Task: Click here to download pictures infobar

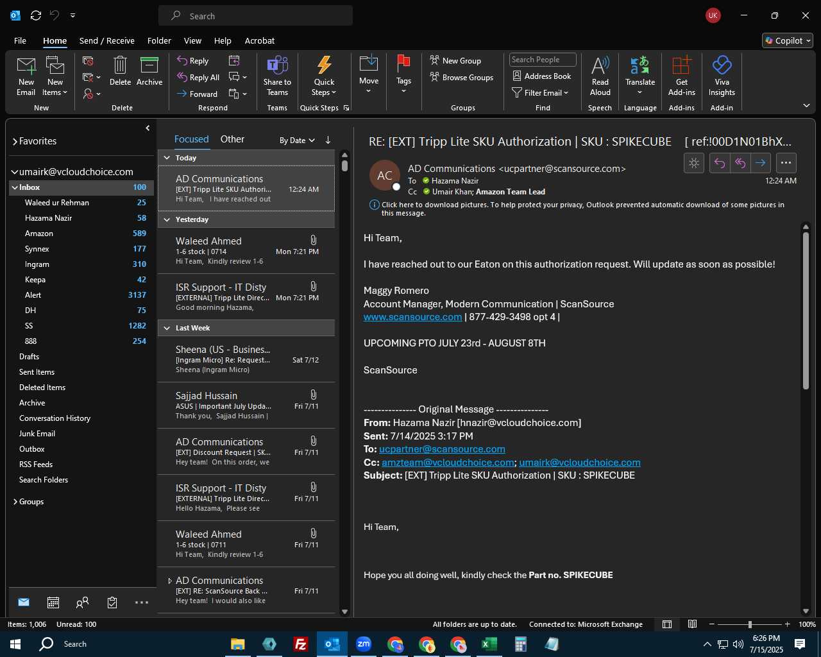Action: click(582, 209)
